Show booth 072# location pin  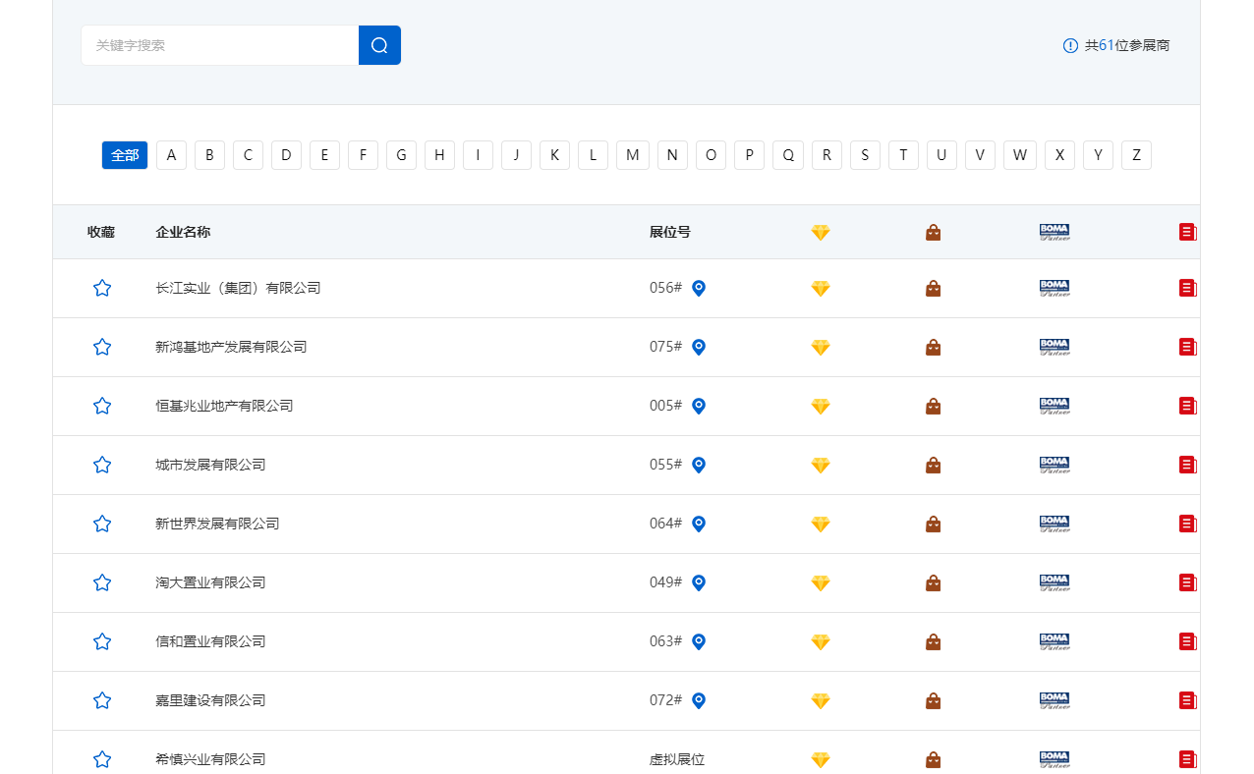tap(699, 700)
